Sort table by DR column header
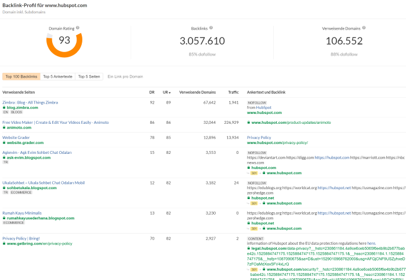 click(152, 92)
